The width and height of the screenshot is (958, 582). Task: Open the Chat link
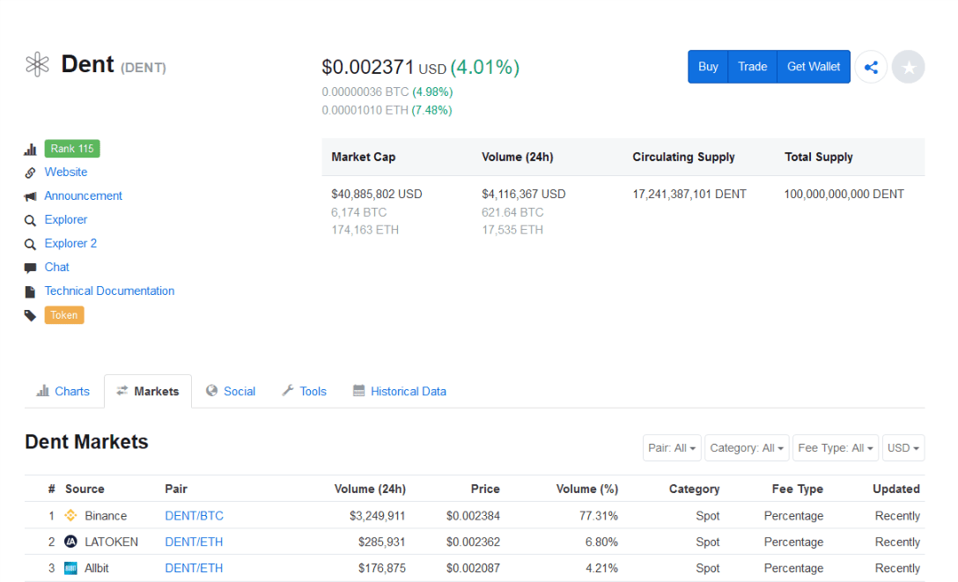pos(57,268)
